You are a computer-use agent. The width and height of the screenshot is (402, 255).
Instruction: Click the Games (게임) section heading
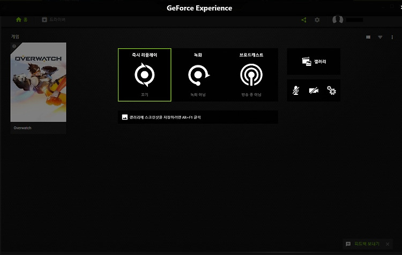15,36
